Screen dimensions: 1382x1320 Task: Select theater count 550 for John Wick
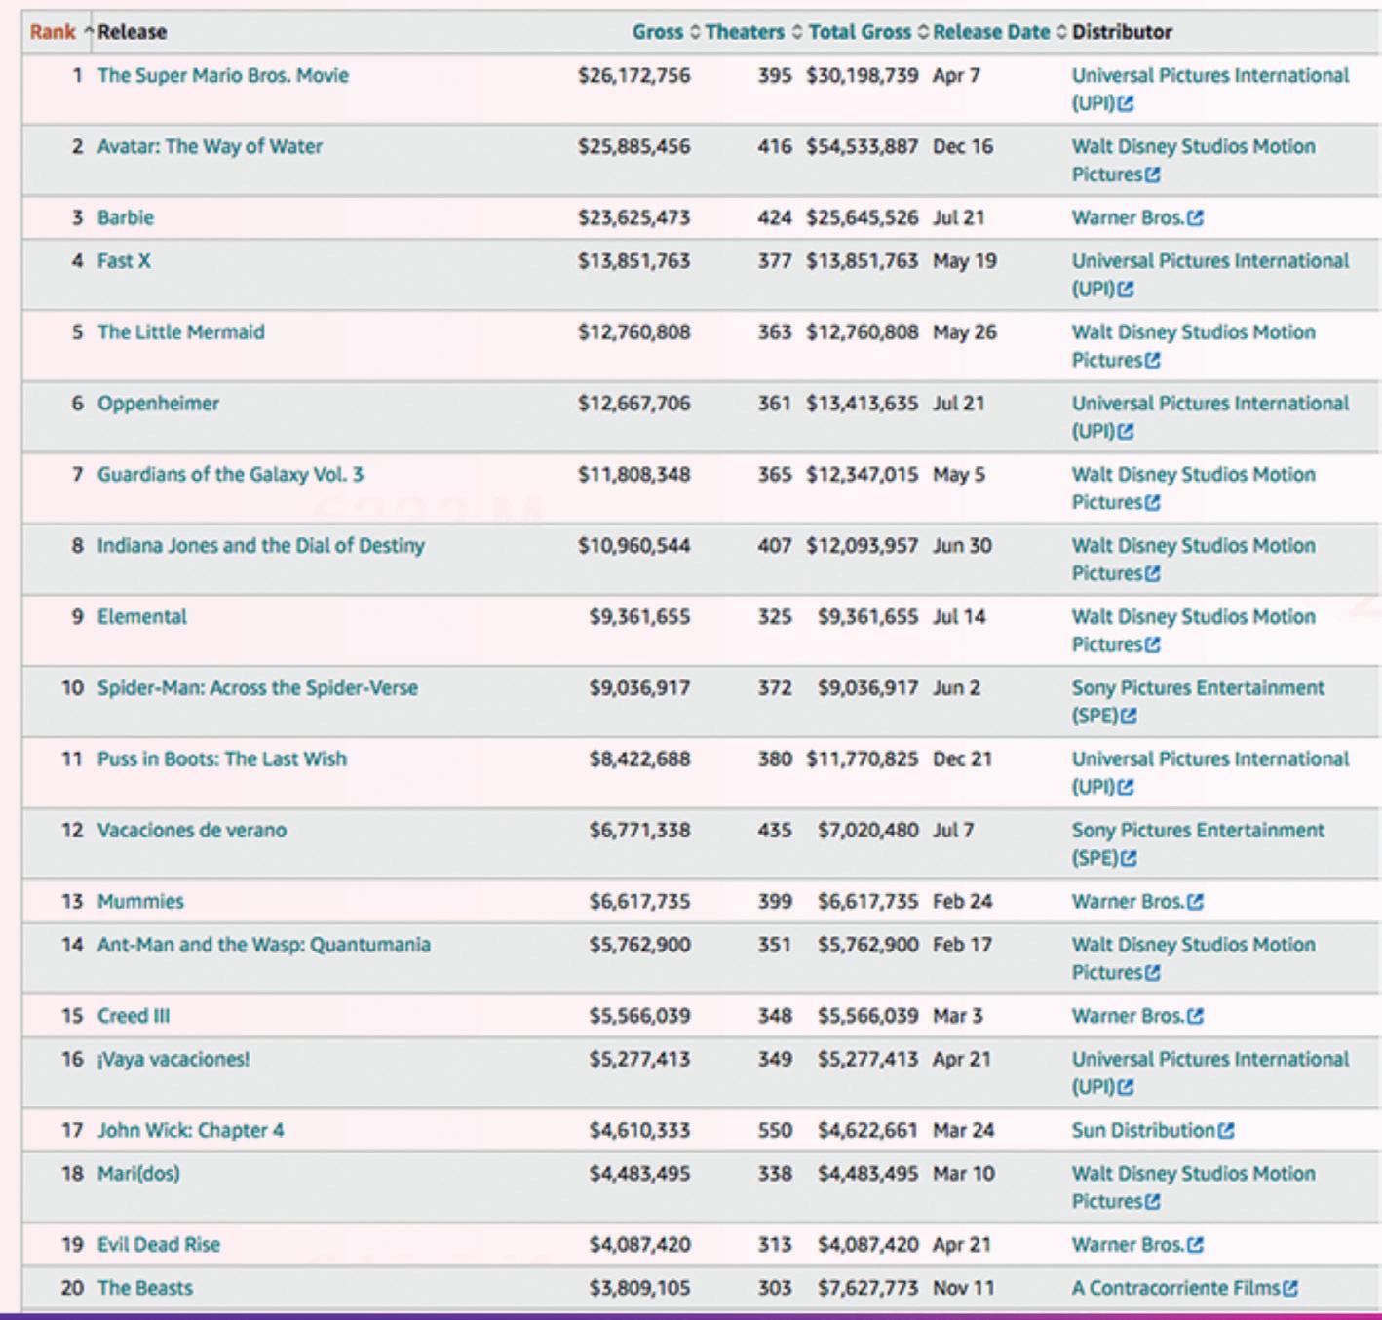point(775,1130)
